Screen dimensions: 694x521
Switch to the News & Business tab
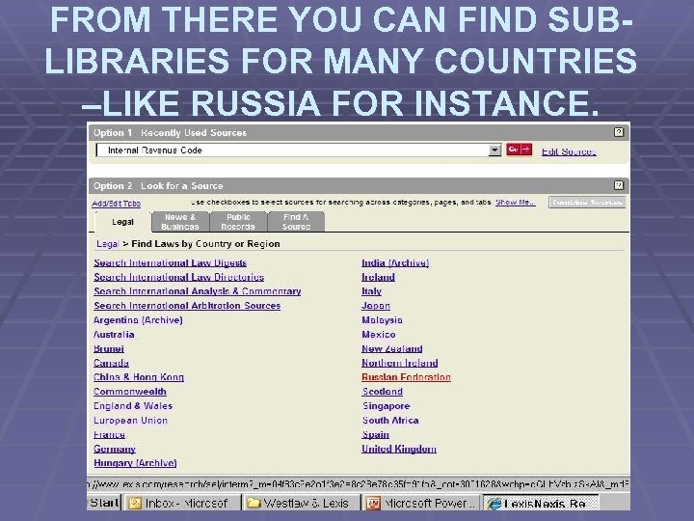[179, 222]
